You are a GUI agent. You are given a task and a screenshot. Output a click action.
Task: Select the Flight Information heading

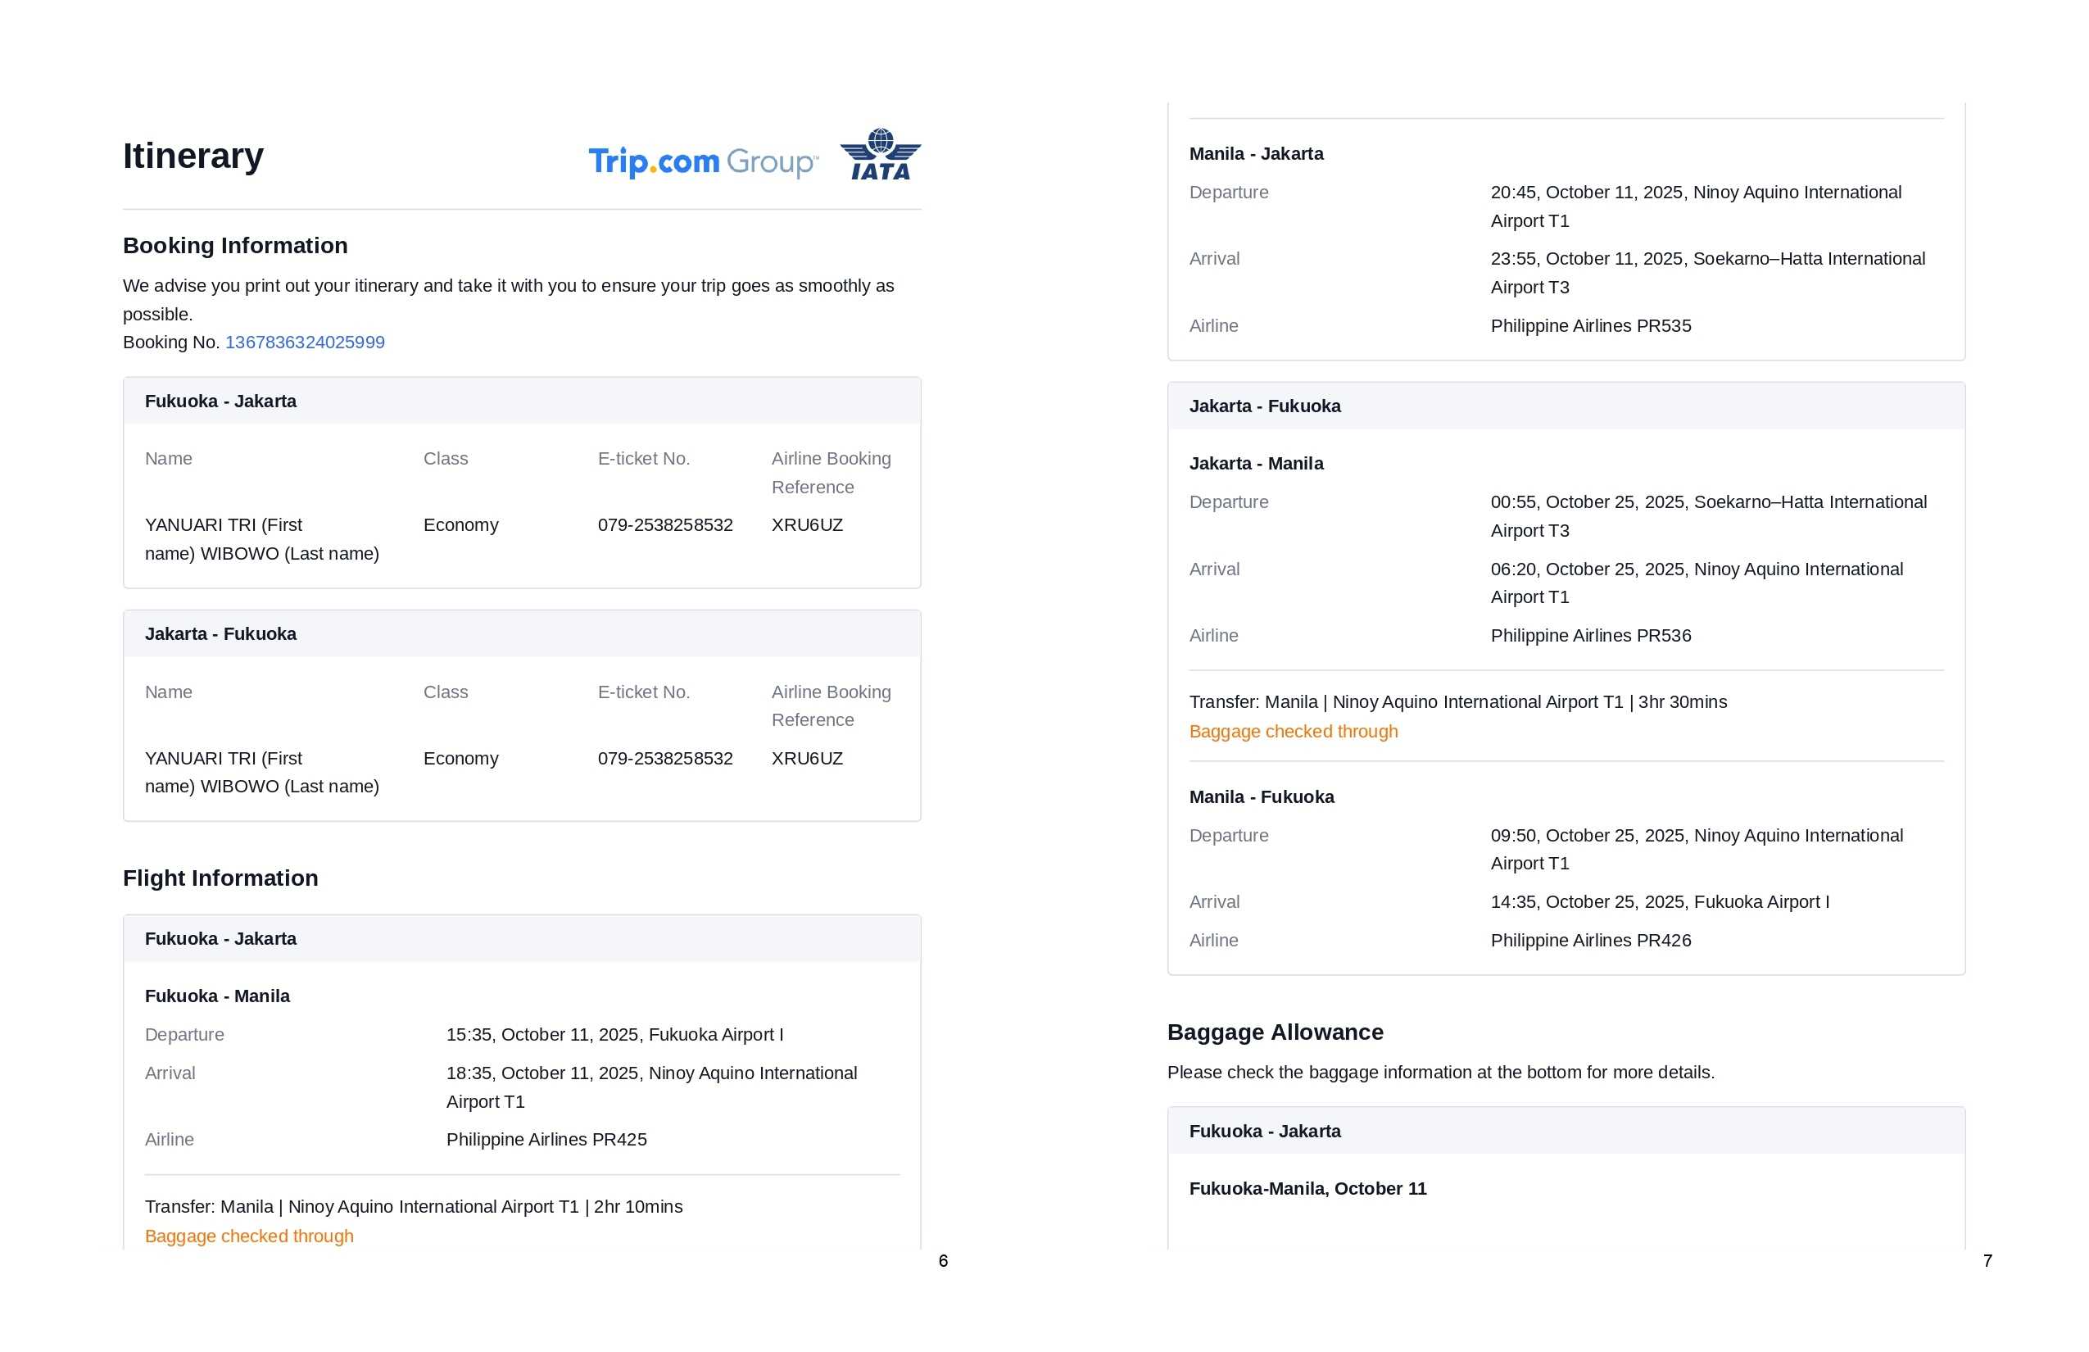pyautogui.click(x=220, y=878)
